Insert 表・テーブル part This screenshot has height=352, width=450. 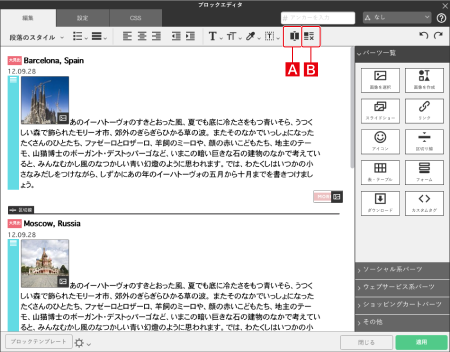380,172
